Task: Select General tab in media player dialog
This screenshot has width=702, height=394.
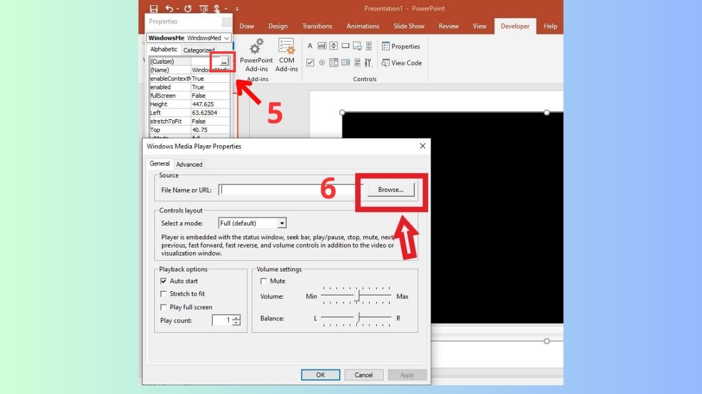Action: point(160,164)
